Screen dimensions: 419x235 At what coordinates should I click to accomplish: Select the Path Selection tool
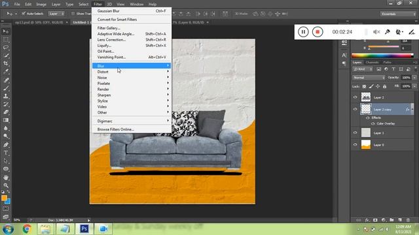pos(6,161)
